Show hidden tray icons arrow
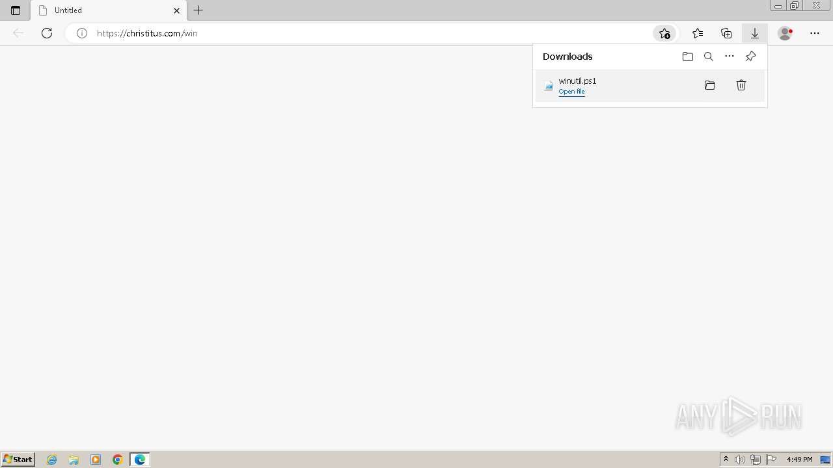Image resolution: width=833 pixels, height=468 pixels. (726, 460)
